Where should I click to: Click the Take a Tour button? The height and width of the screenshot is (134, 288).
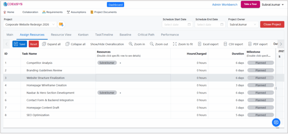tap(250, 4)
